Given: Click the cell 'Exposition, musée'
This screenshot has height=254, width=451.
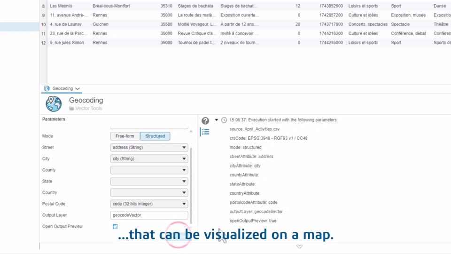Looking at the screenshot, I should click(x=408, y=15).
